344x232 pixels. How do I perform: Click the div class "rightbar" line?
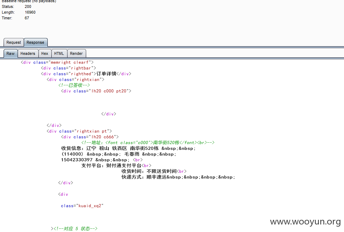point(69,68)
